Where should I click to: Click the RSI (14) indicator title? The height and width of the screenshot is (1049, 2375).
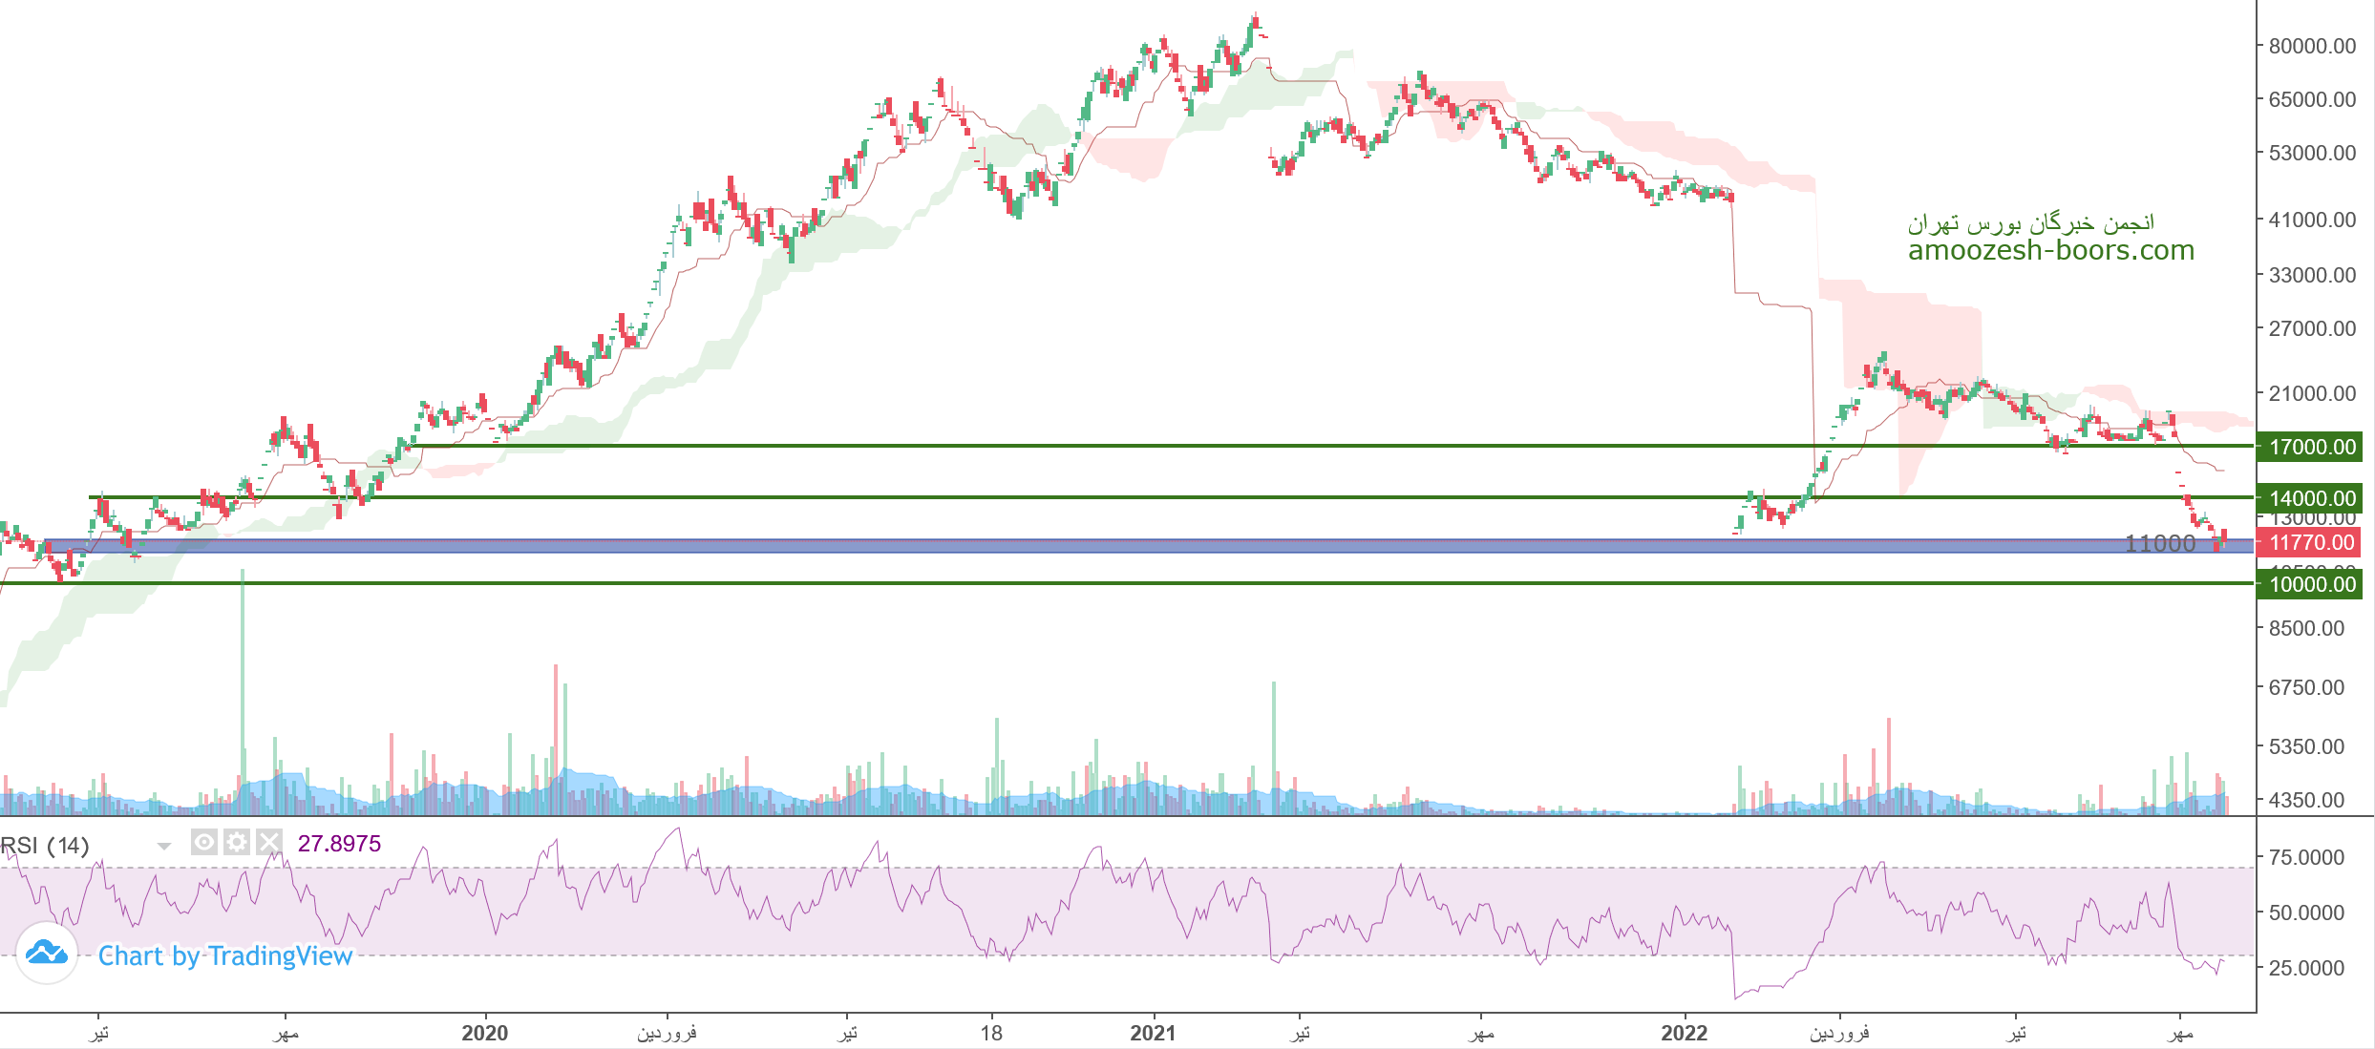point(46,846)
